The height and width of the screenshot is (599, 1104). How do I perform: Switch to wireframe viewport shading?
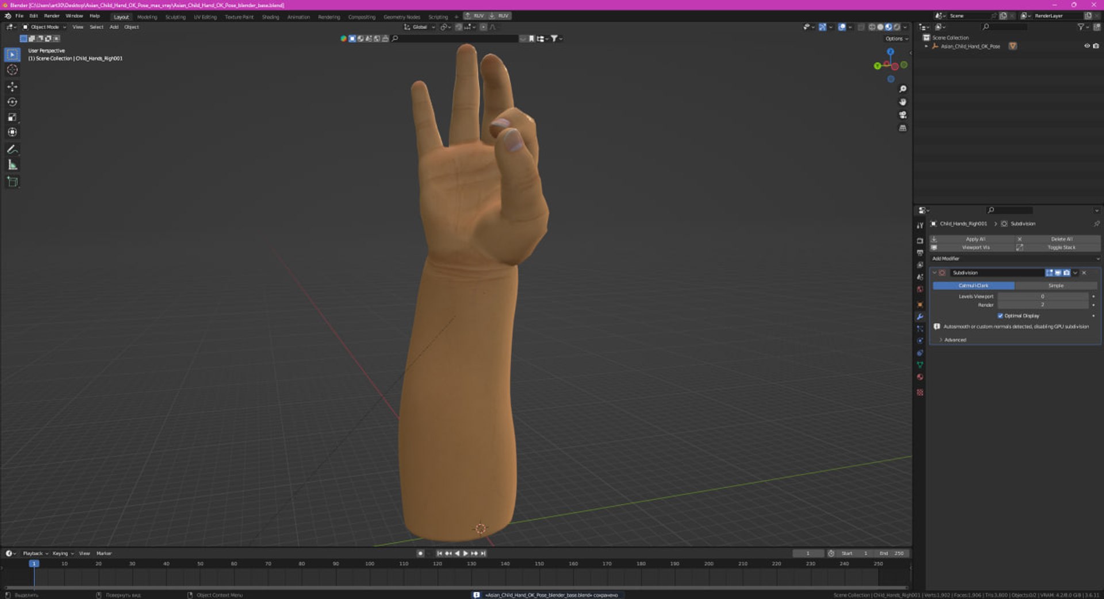click(x=872, y=27)
